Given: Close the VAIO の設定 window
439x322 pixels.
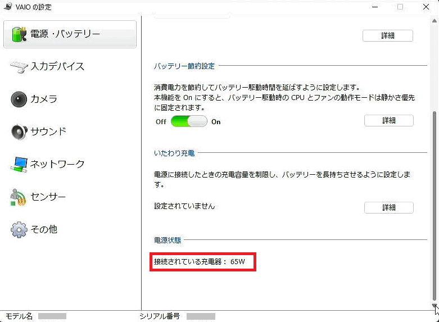Looking at the screenshot, I should click(426, 7).
